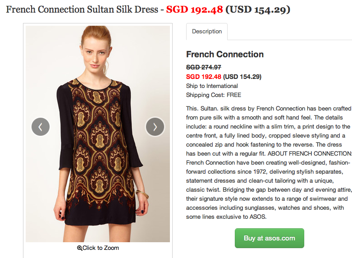Click the struck-through SGD 274.97 original price
Viewport: 352px width, 258px height.
click(204, 67)
